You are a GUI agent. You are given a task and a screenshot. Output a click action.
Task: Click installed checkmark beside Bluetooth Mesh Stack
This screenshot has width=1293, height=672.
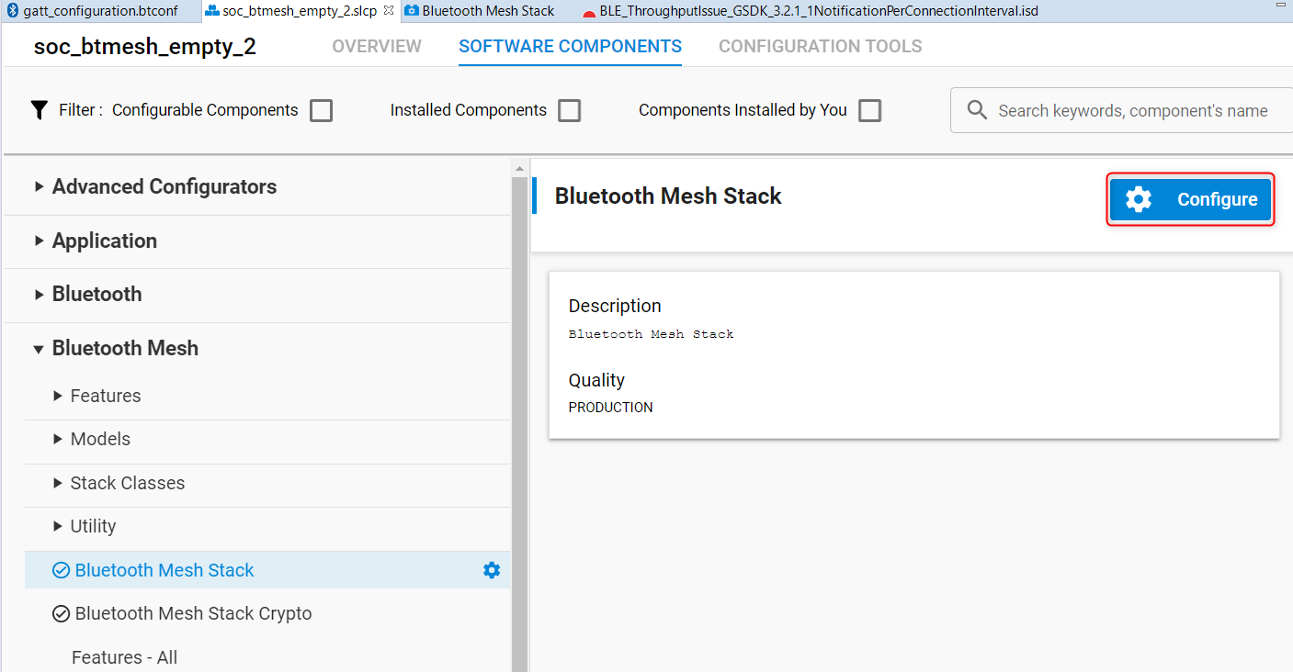[x=62, y=570]
